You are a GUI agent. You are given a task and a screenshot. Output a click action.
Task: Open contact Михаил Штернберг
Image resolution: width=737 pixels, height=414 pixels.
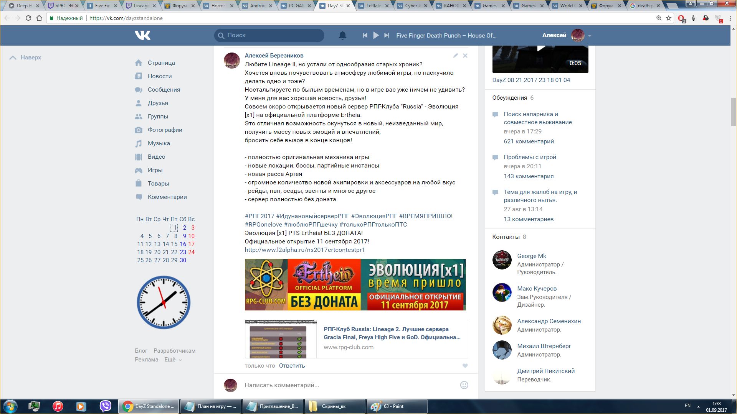point(544,346)
